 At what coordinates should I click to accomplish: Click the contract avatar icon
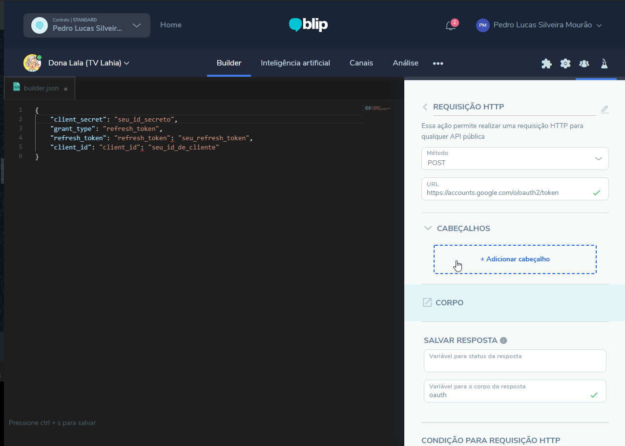40,25
